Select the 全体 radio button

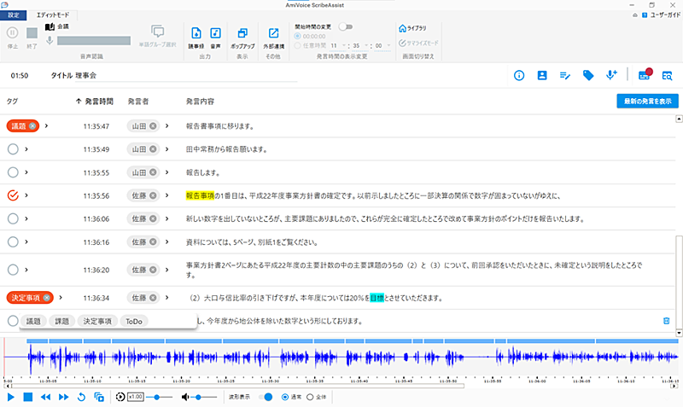(x=310, y=397)
